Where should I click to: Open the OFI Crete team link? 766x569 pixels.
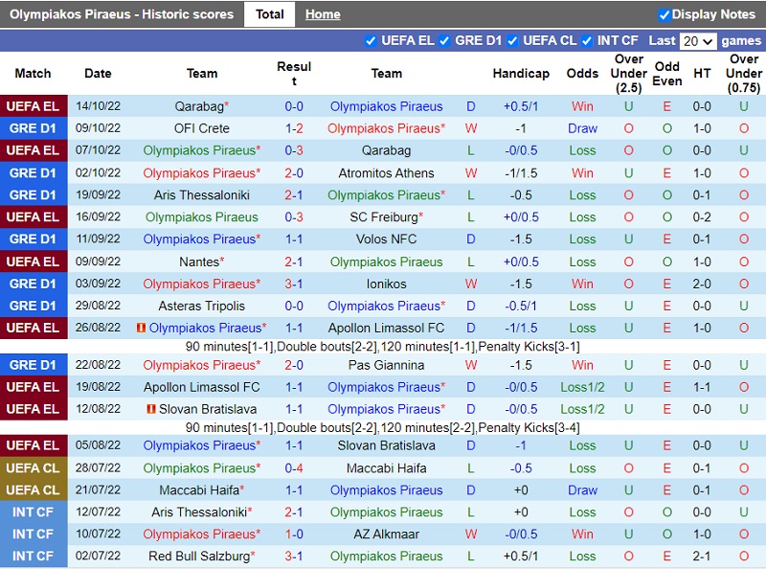pyautogui.click(x=201, y=128)
